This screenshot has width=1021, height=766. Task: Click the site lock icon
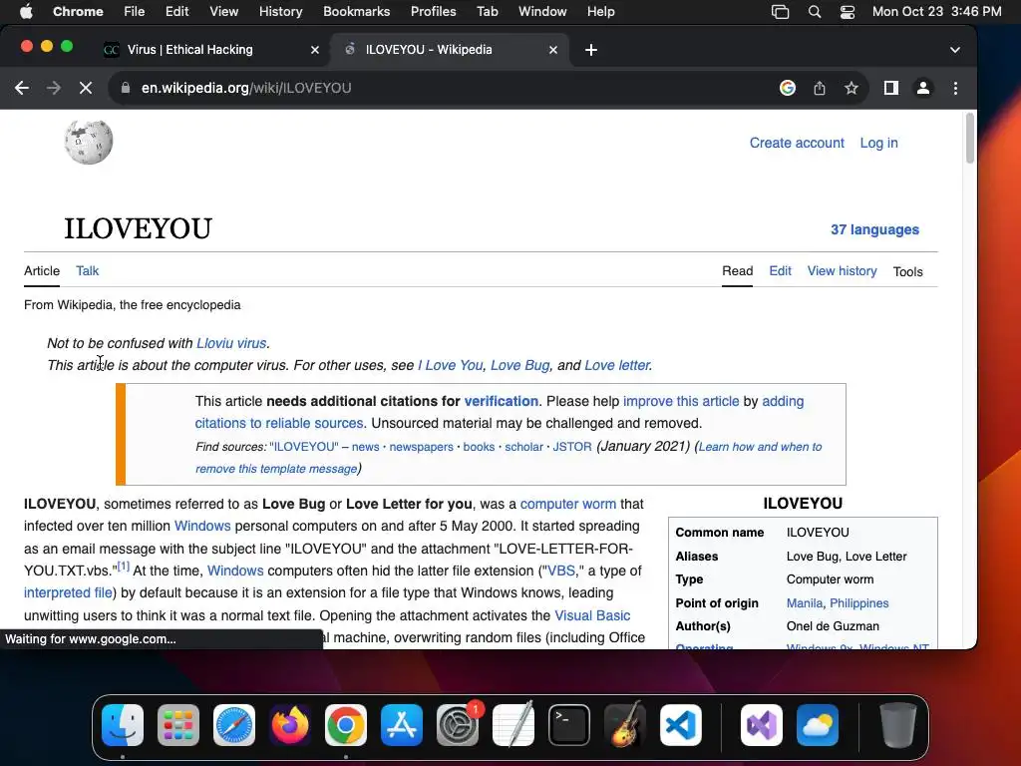[x=126, y=88]
